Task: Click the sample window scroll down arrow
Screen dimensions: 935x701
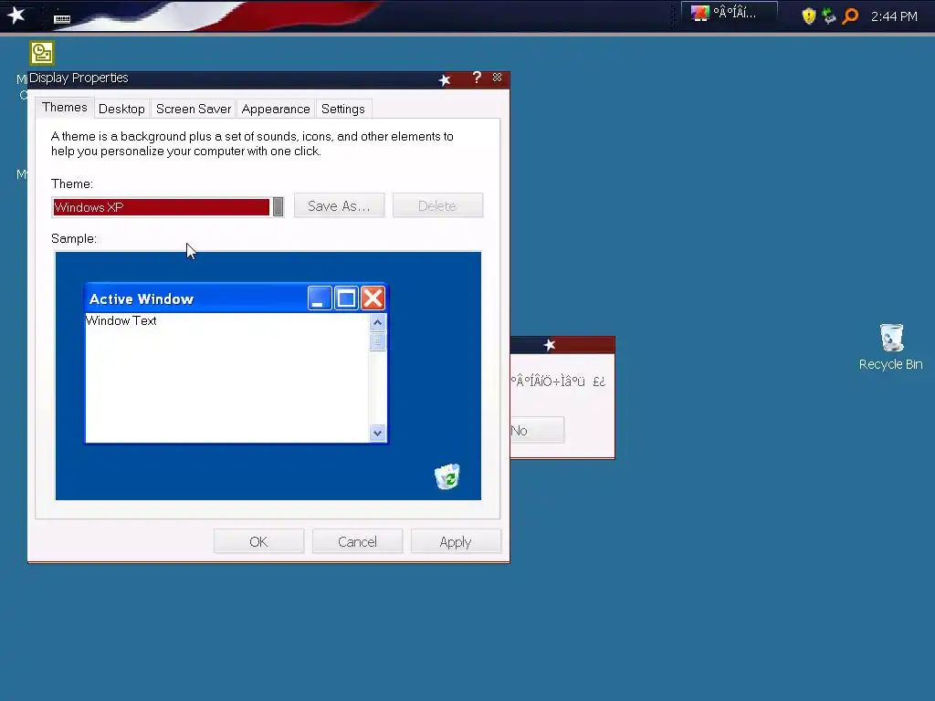Action: tap(377, 433)
